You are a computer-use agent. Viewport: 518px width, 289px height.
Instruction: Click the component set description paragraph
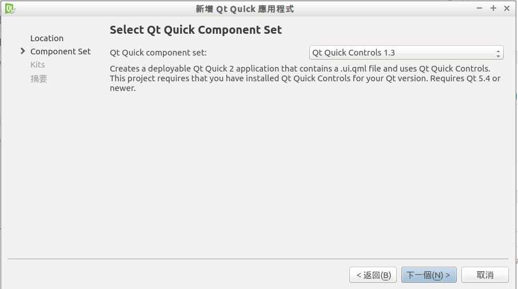click(305, 78)
